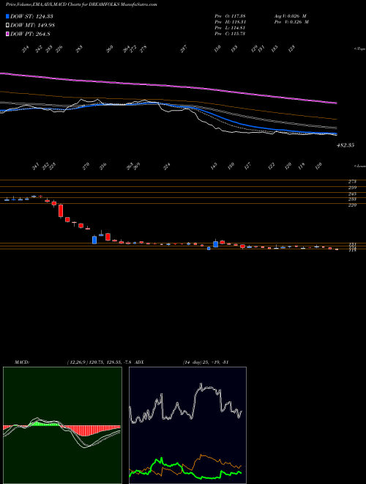Click the large red candlestick in the decline
The width and height of the screenshot is (366, 484).
tap(61, 210)
